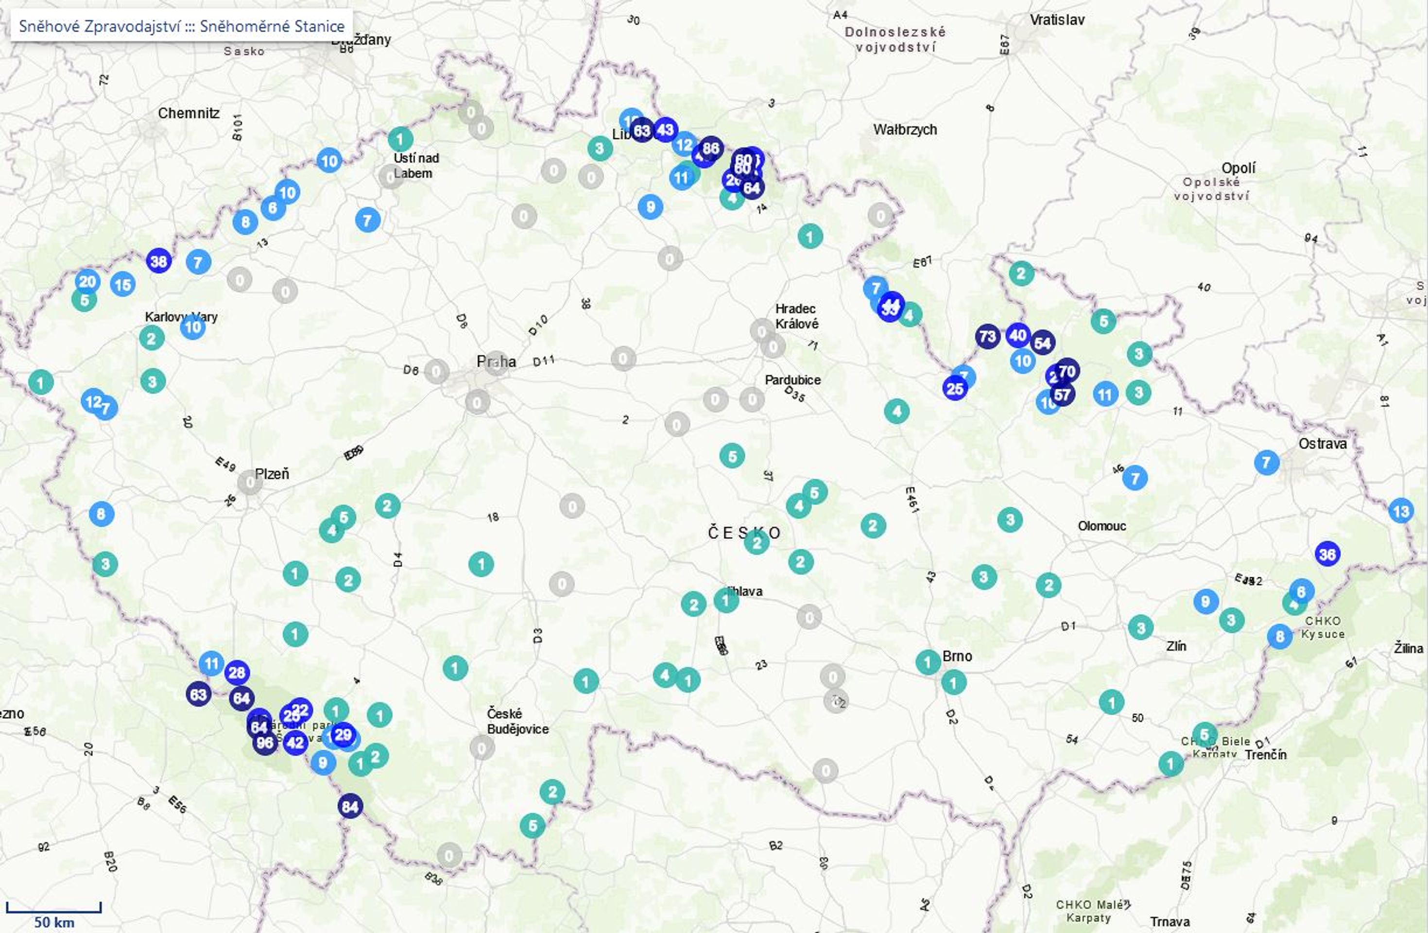Open the marker with value 43
This screenshot has height=933, width=1428.
tap(665, 129)
